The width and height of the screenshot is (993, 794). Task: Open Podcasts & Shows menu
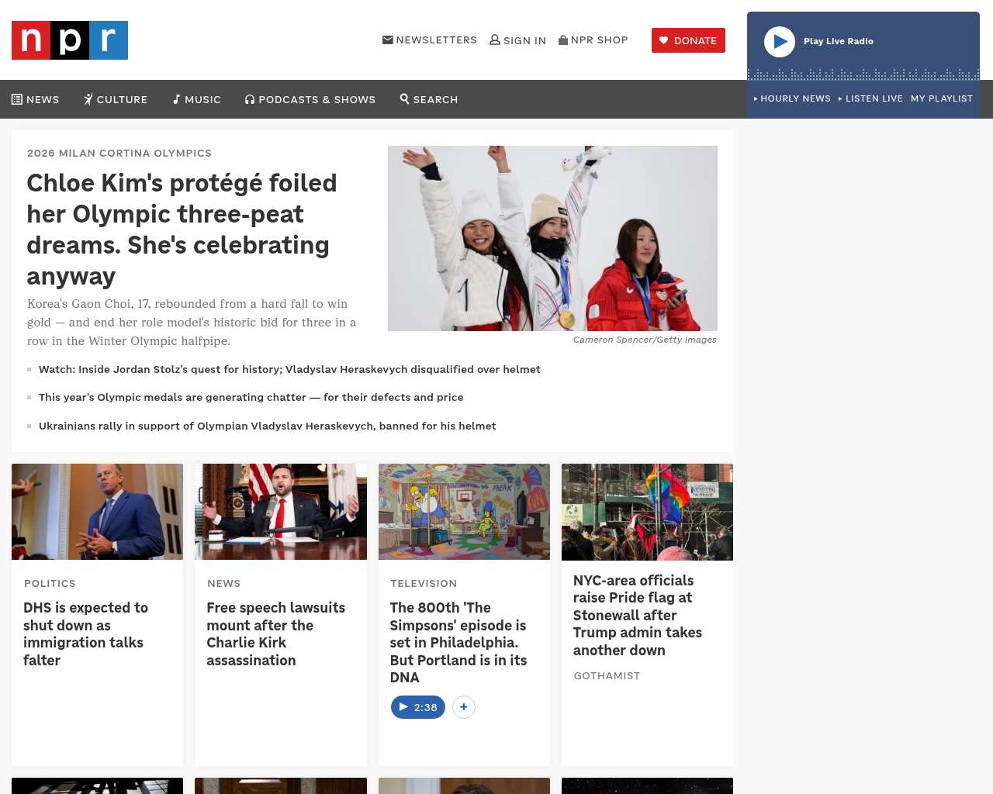click(310, 99)
